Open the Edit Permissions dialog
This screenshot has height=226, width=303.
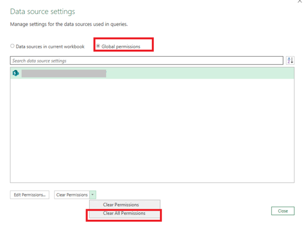click(30, 195)
